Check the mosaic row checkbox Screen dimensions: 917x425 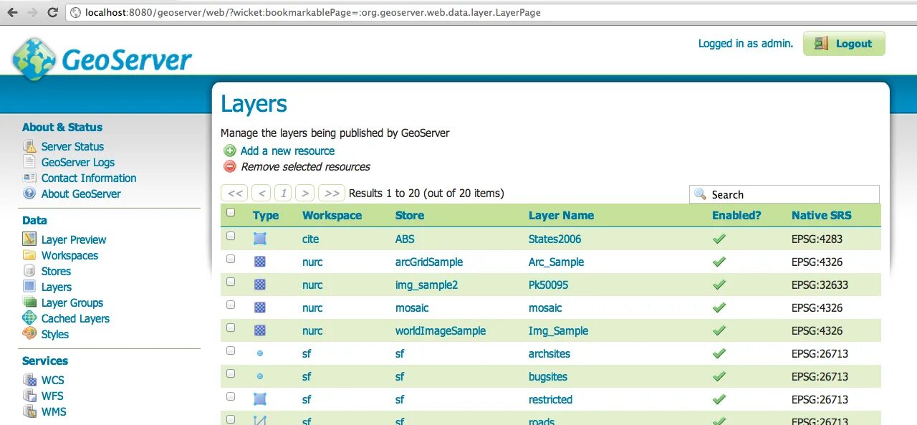[x=231, y=305]
